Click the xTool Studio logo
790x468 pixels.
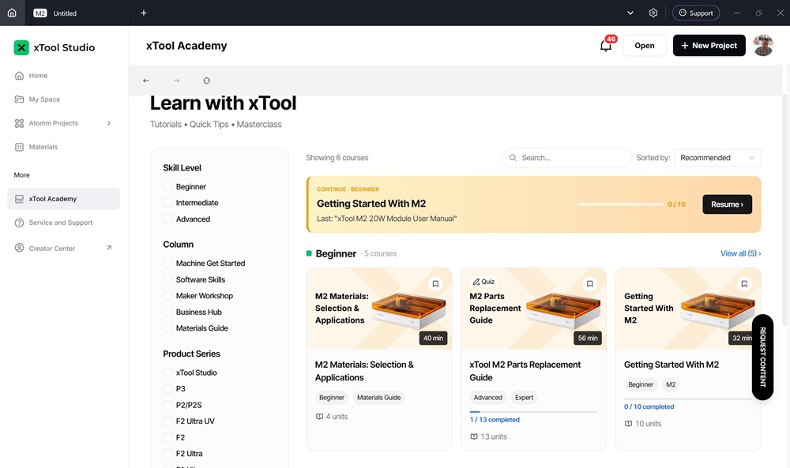(x=54, y=47)
